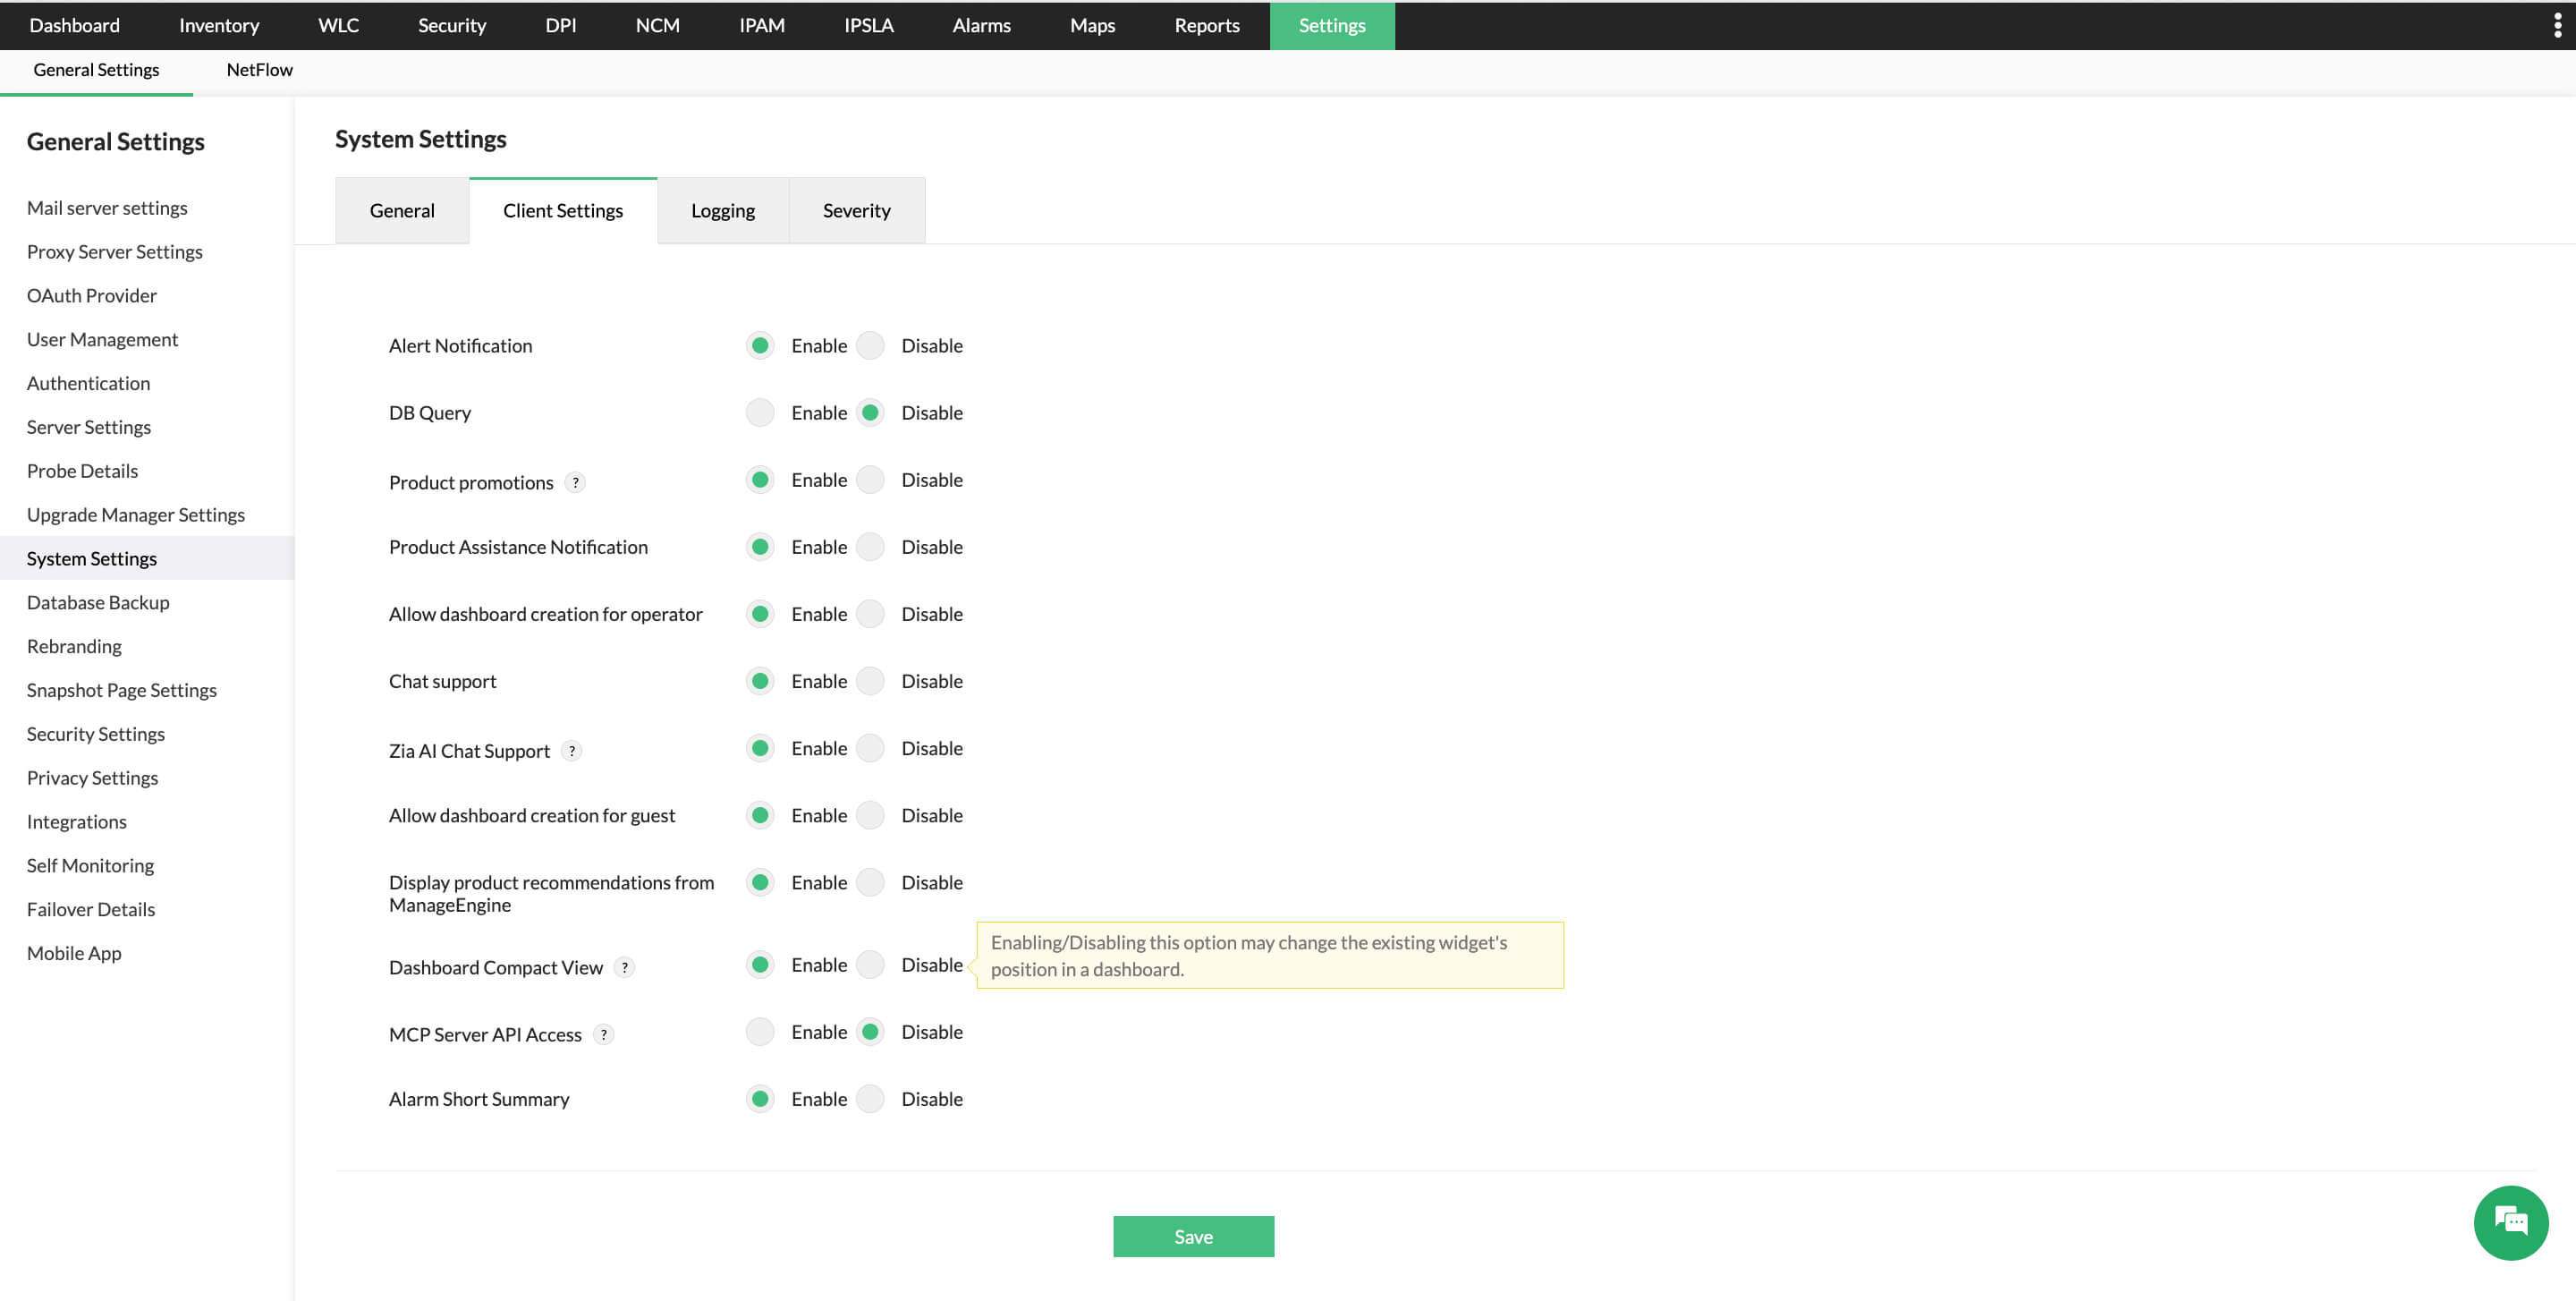Switch to the Severity tab
Screen dimensions: 2576x1301
tap(857, 210)
